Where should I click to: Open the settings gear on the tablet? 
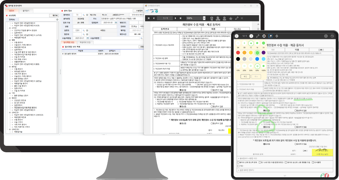tap(326, 36)
